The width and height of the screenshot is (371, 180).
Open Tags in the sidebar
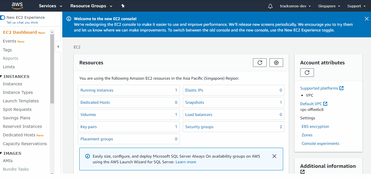point(7,50)
